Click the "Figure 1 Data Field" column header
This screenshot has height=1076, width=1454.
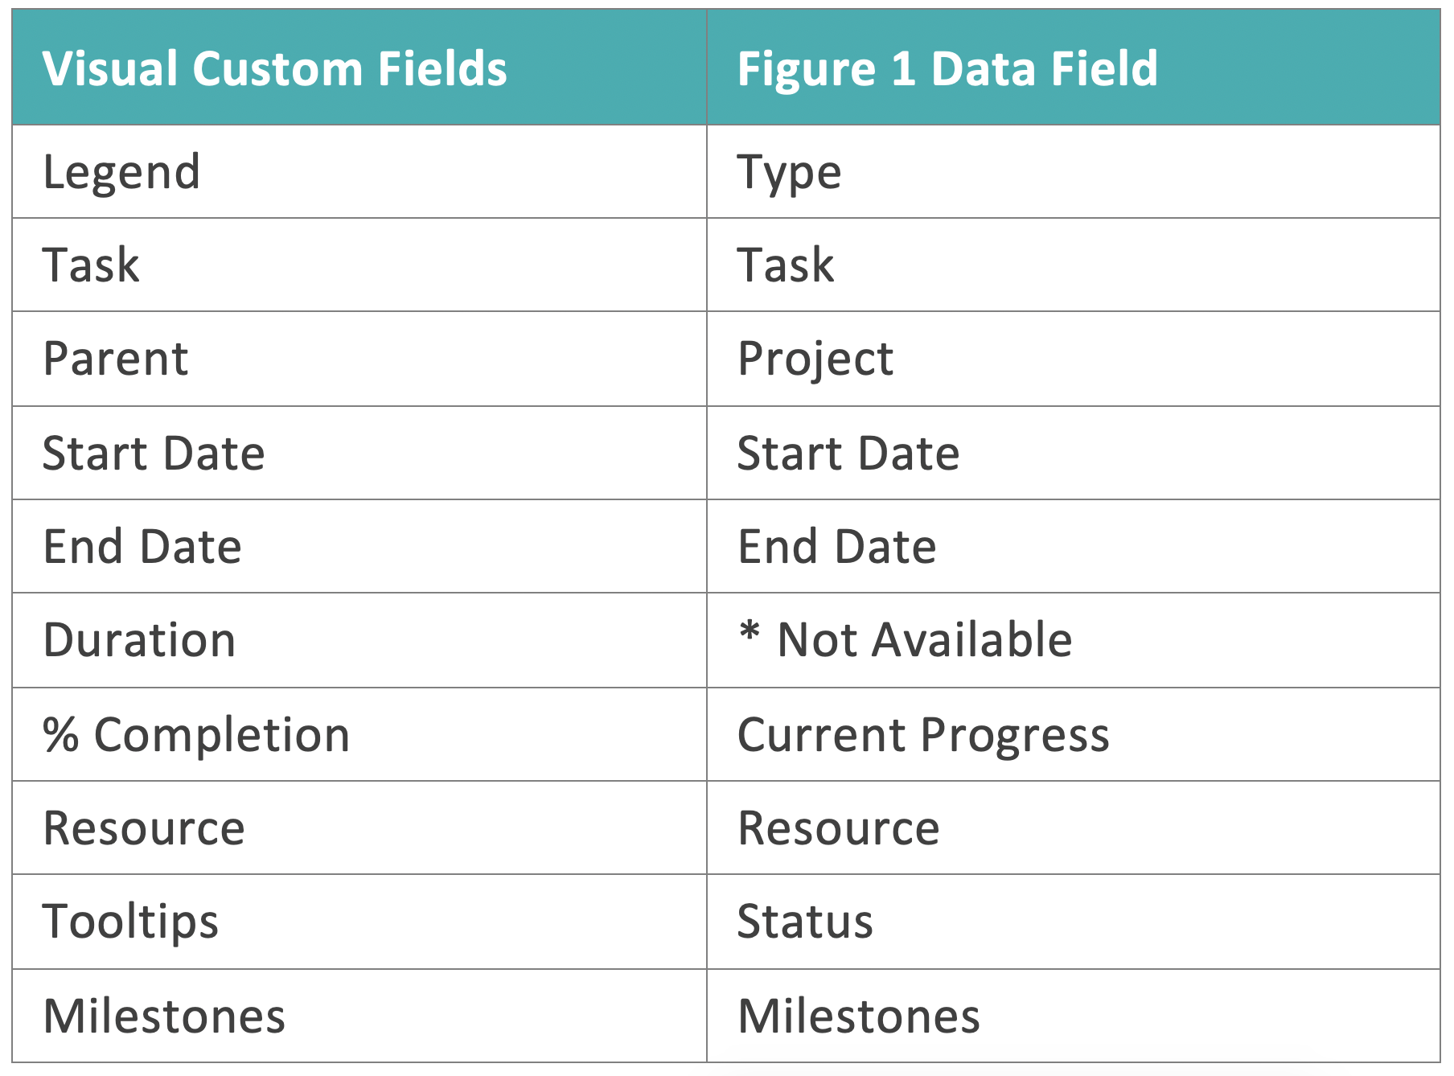point(947,68)
